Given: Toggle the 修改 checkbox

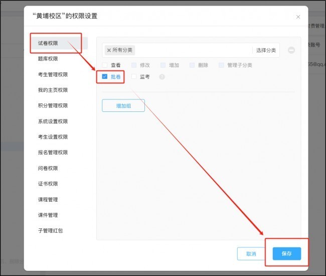Looking at the screenshot, I should [x=134, y=65].
